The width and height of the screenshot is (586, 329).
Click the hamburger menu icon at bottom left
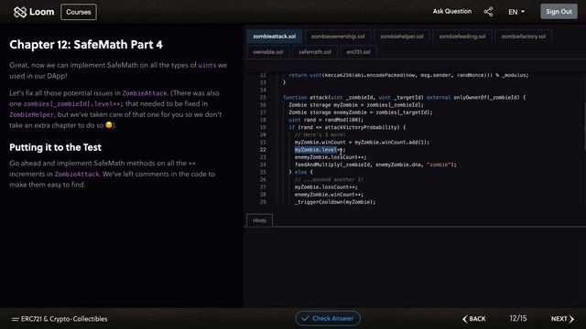pyautogui.click(x=15, y=319)
